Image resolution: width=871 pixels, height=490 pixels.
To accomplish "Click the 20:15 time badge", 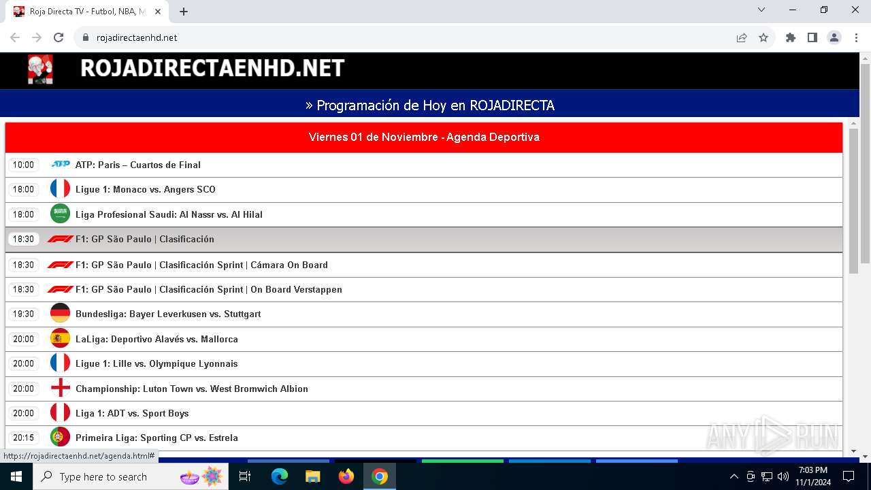I will pyautogui.click(x=23, y=438).
